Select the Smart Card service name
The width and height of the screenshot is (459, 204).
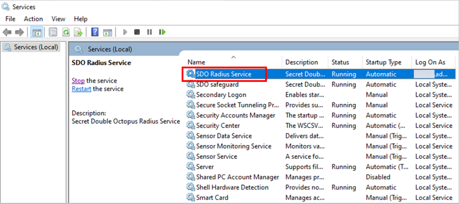(x=212, y=198)
